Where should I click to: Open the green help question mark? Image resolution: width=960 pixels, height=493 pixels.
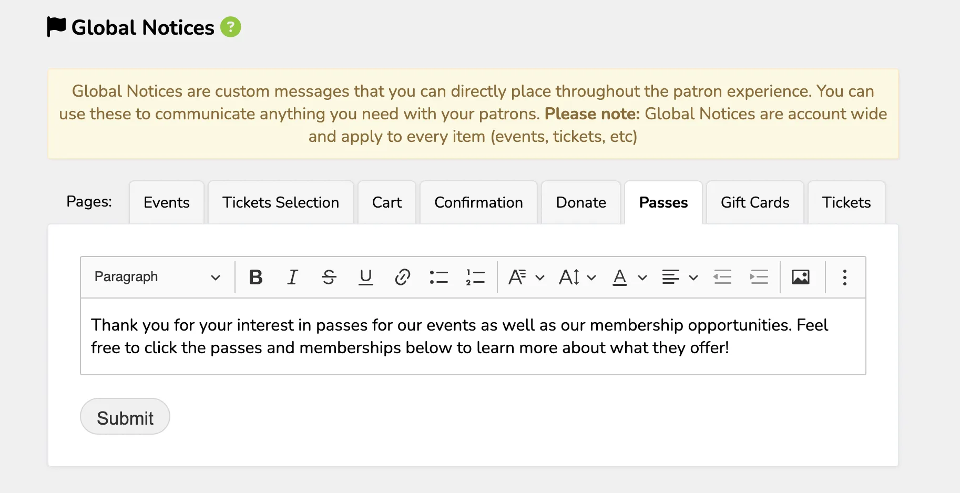coord(230,27)
